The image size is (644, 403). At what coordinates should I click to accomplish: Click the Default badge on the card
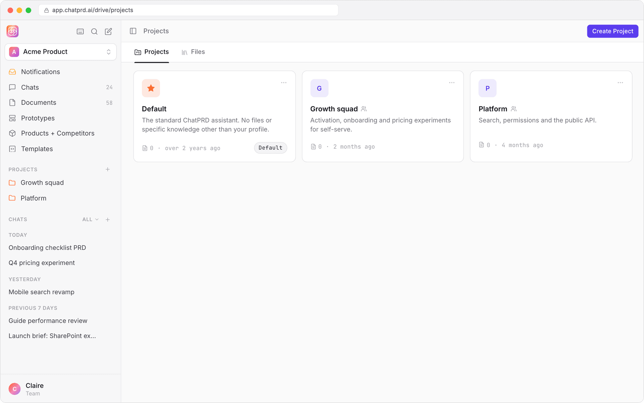coord(270,148)
